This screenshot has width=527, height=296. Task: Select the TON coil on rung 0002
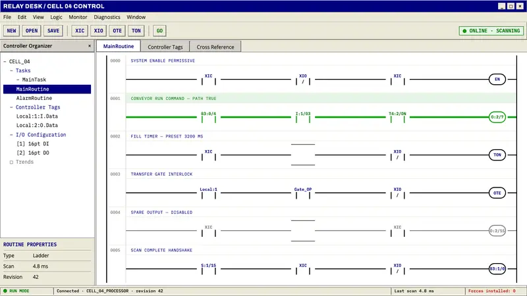click(x=497, y=155)
